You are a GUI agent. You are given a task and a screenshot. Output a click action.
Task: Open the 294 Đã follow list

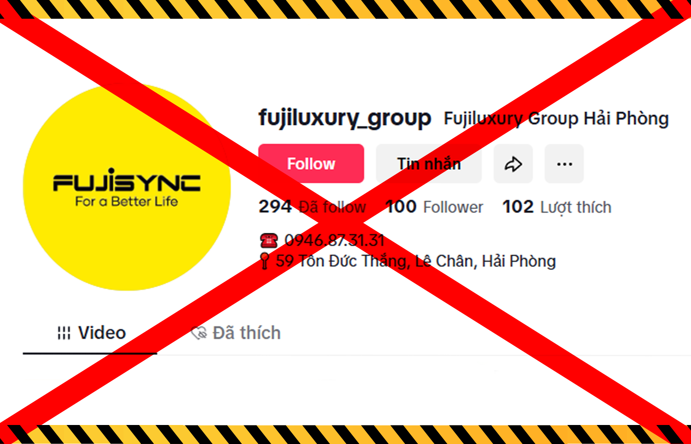tap(312, 207)
